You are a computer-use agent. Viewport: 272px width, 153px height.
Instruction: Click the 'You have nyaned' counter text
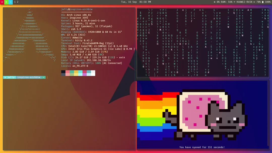click(202, 147)
